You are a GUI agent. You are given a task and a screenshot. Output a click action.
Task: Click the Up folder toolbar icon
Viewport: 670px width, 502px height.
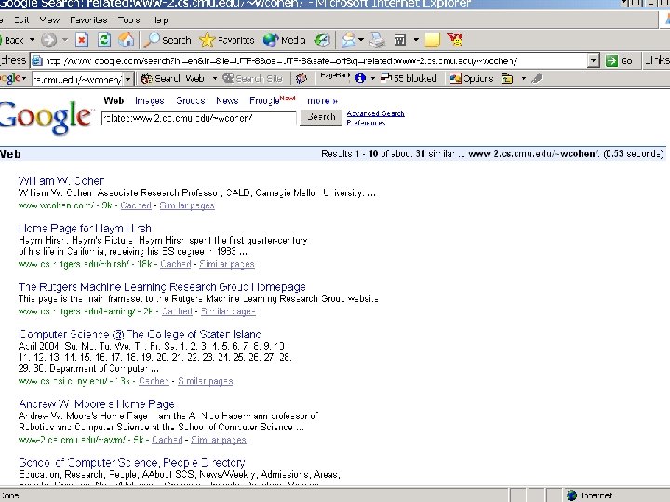click(507, 78)
